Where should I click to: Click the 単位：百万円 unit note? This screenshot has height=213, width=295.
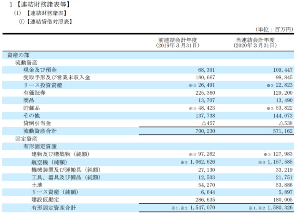pyautogui.click(x=274, y=29)
